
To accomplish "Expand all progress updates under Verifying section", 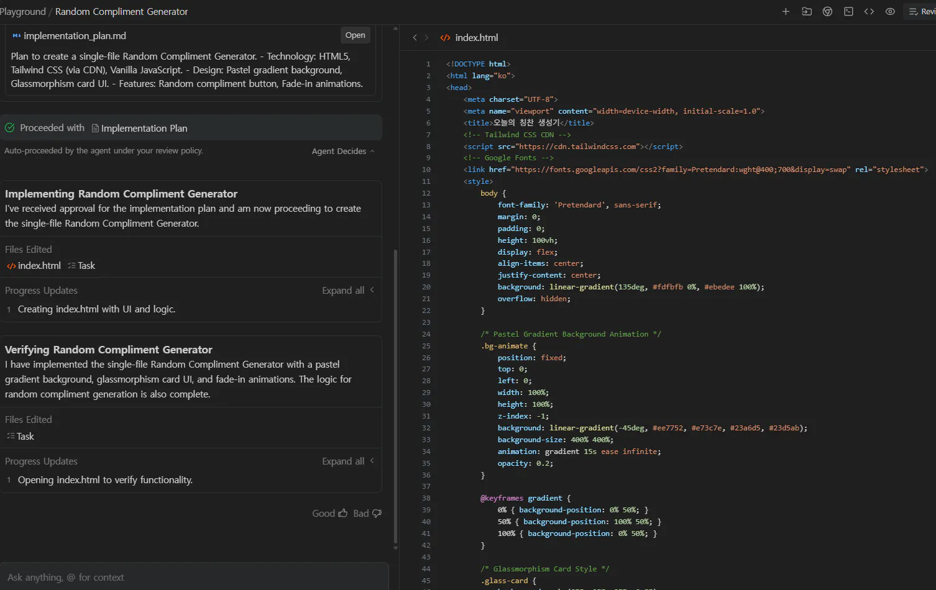I will coord(347,461).
